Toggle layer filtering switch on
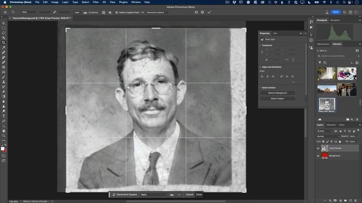 click(358, 130)
